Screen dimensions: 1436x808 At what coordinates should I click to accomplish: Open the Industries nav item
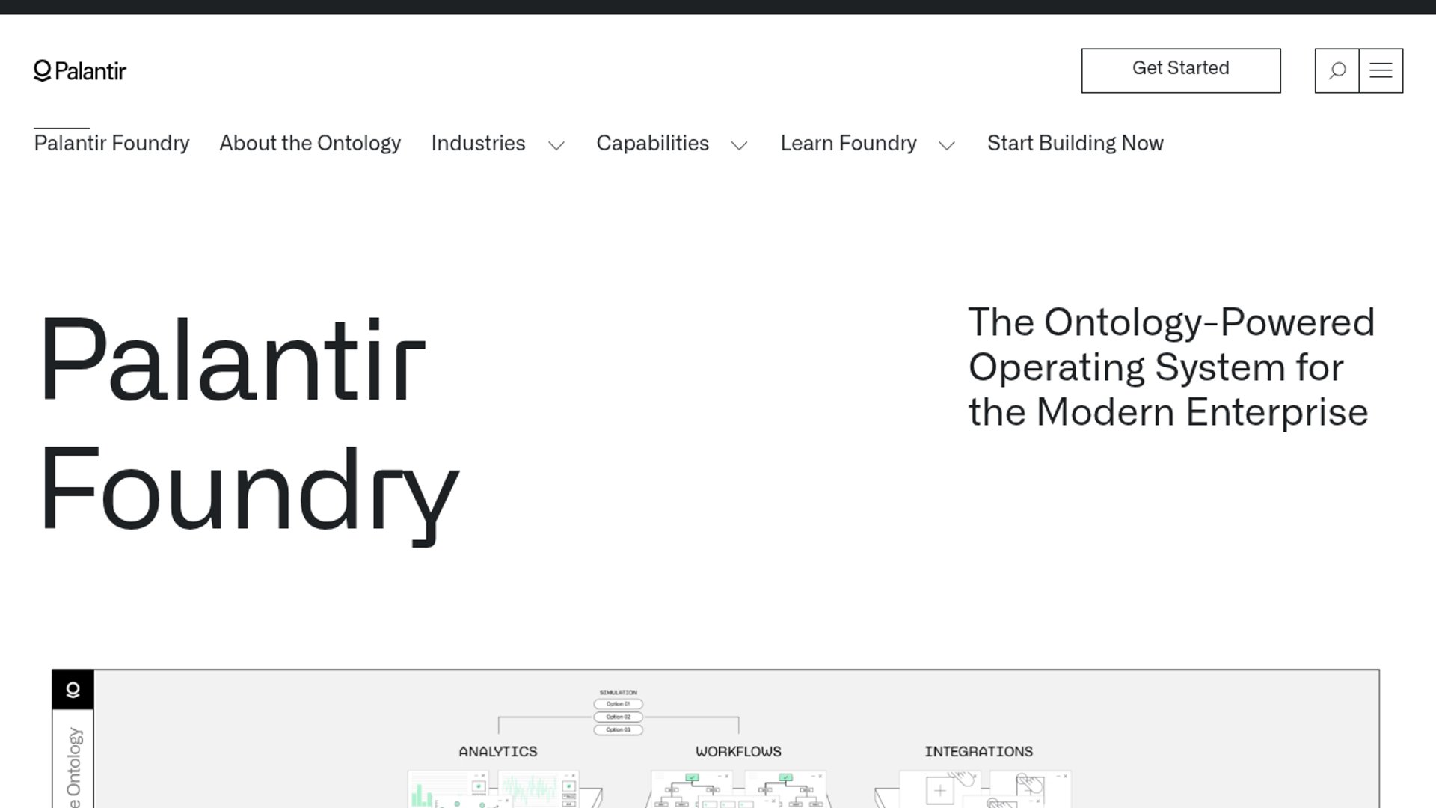[x=479, y=143]
